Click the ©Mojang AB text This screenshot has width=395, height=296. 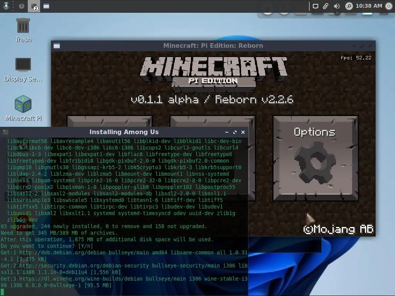coord(338,229)
